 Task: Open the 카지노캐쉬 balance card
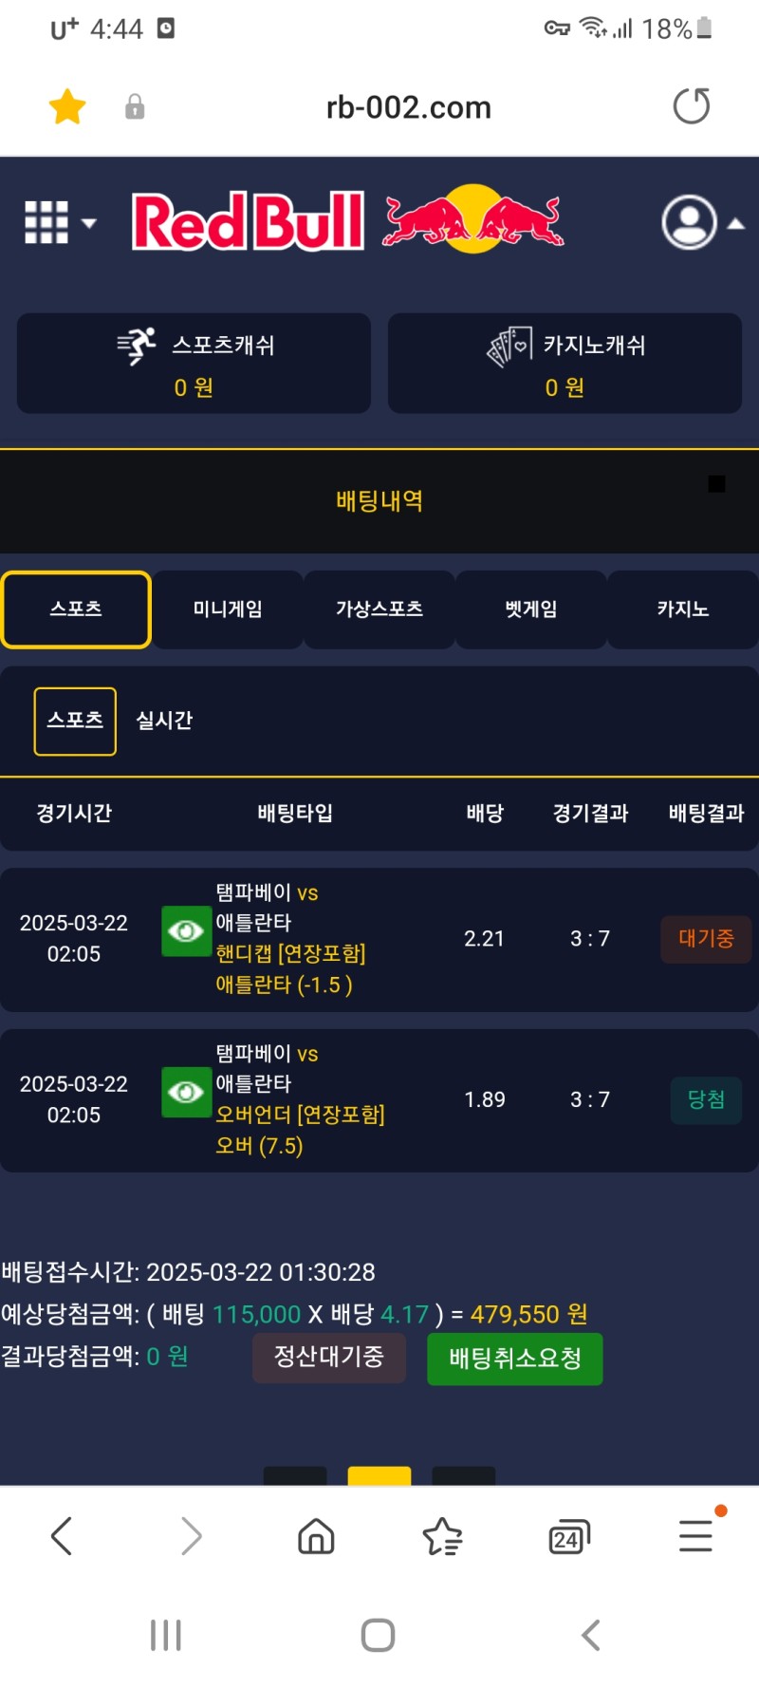565,364
